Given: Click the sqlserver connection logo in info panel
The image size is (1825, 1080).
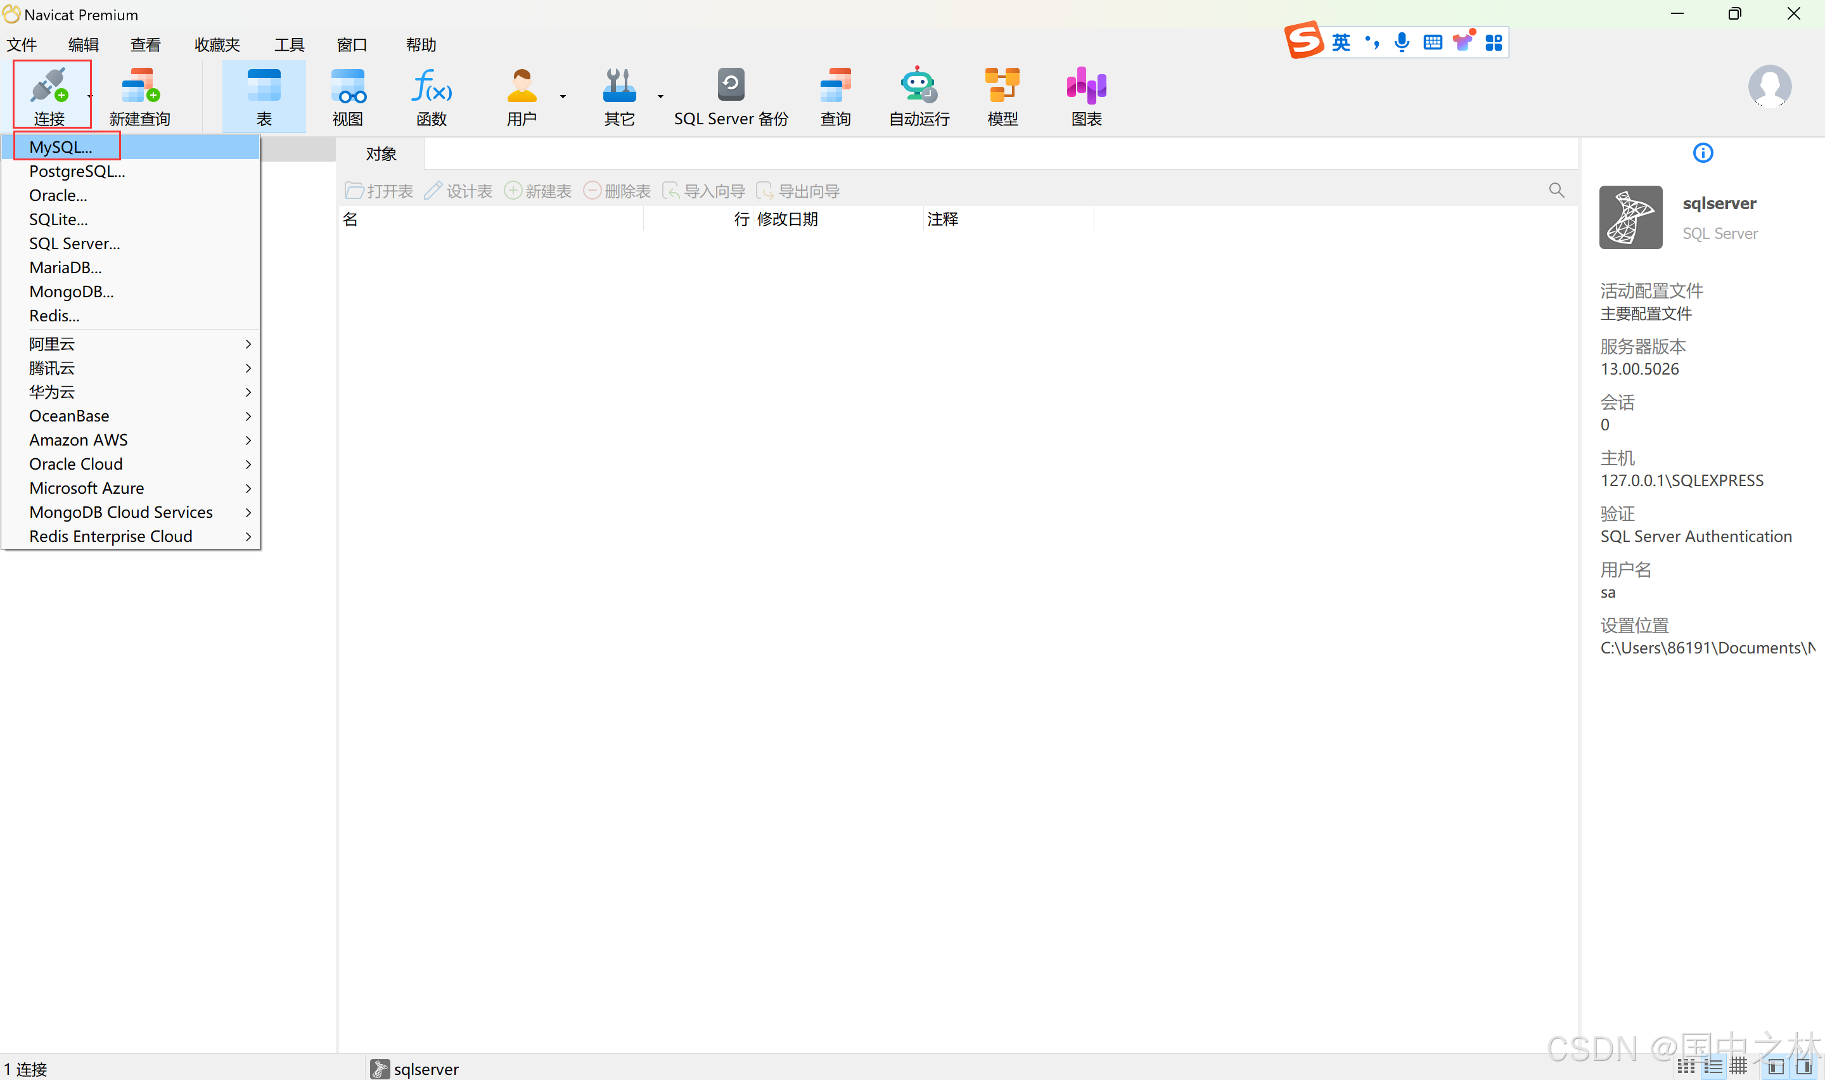Looking at the screenshot, I should pyautogui.click(x=1631, y=217).
